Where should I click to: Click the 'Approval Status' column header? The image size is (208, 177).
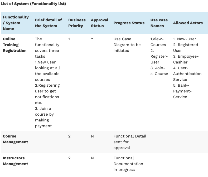pos(99,23)
